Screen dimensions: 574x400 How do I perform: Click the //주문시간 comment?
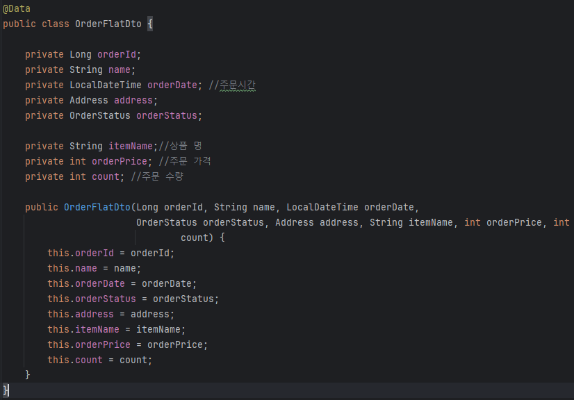(232, 85)
